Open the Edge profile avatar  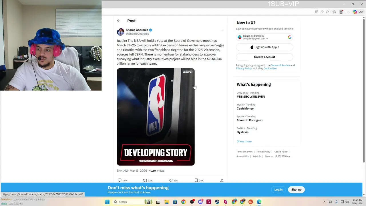point(341,12)
